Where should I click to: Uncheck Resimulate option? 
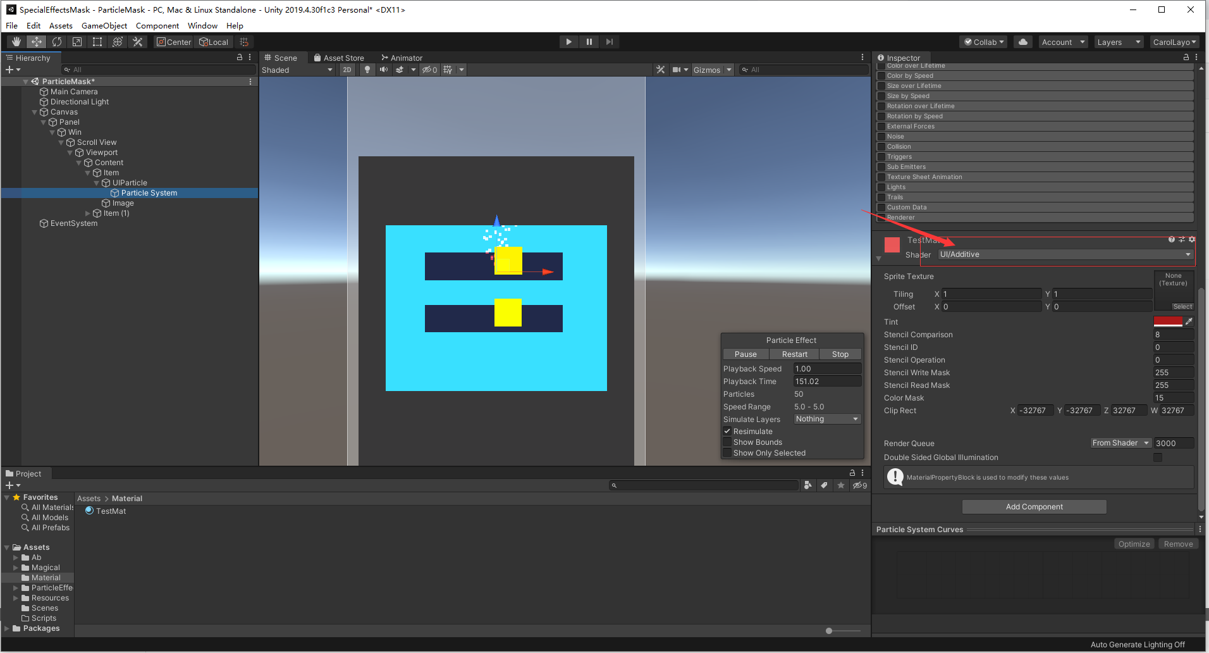(727, 432)
